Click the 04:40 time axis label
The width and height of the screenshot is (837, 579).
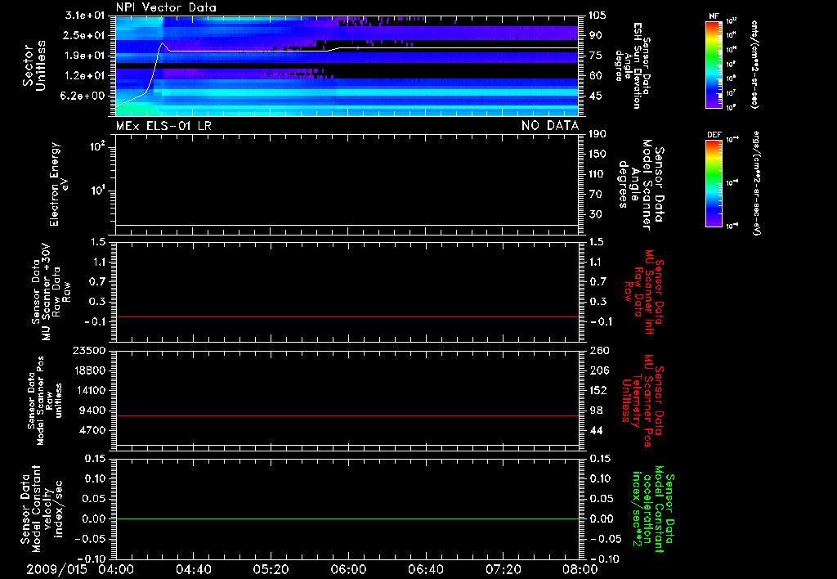(194, 568)
